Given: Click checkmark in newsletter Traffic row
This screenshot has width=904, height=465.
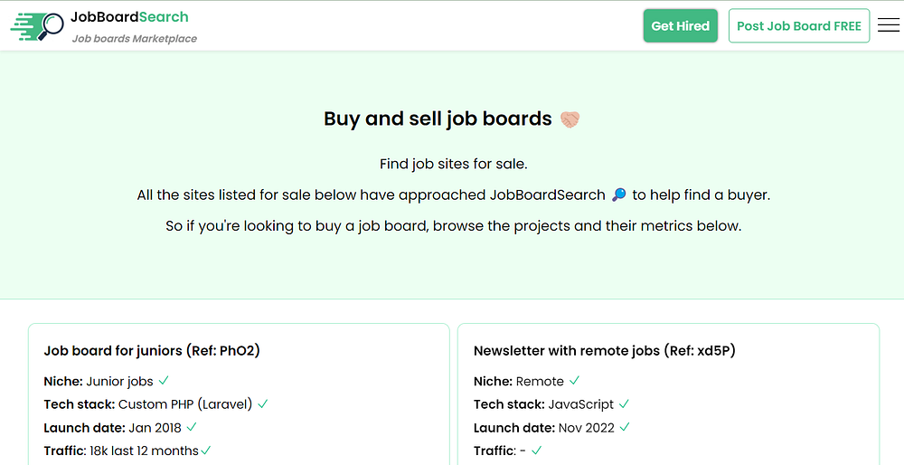Looking at the screenshot, I should click(537, 450).
